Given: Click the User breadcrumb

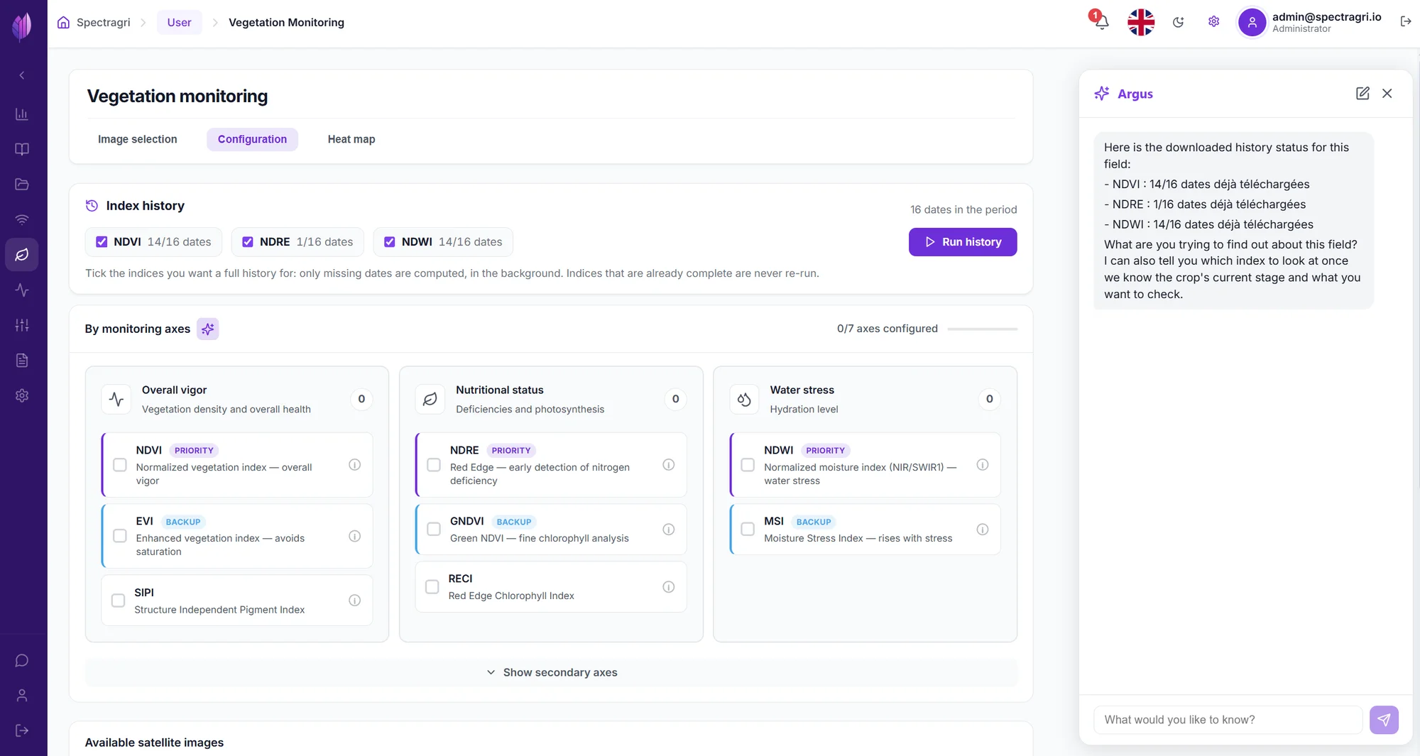Looking at the screenshot, I should (179, 23).
